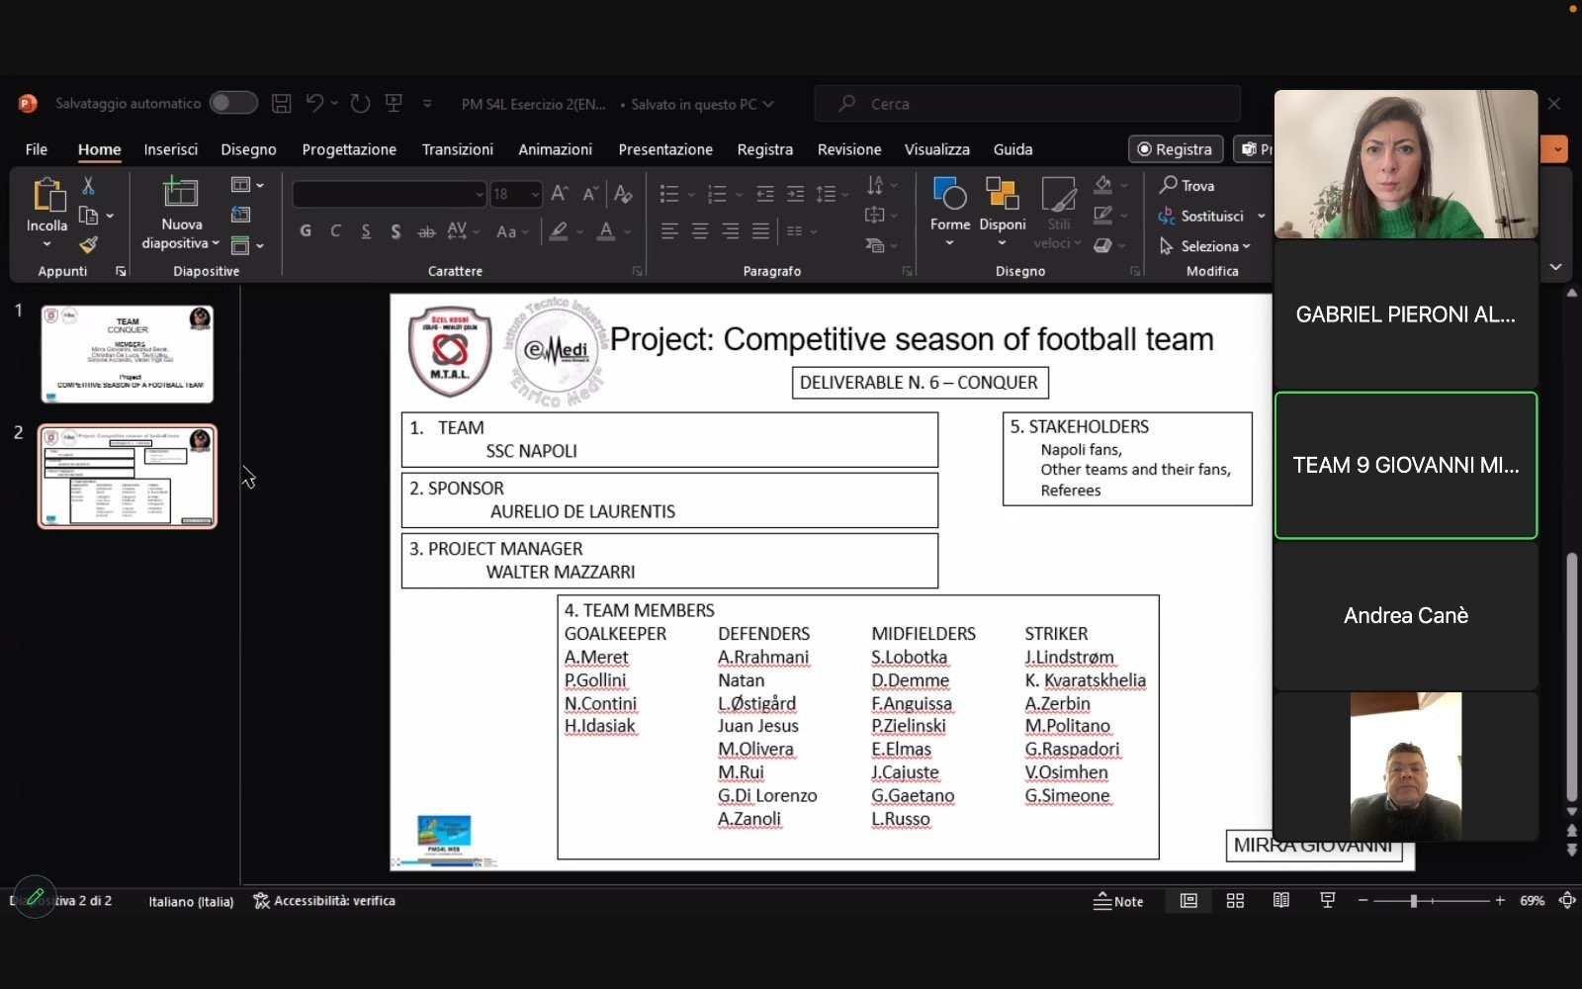Screen dimensions: 1582x989
Task: Click the Seleziona button
Action: point(1204,245)
